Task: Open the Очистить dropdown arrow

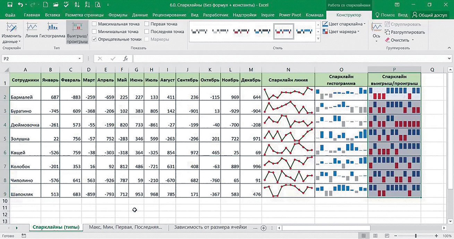Action: [412, 40]
